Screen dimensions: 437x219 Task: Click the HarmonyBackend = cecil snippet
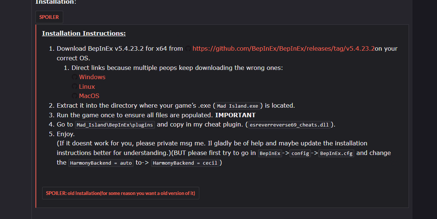[x=185, y=163]
